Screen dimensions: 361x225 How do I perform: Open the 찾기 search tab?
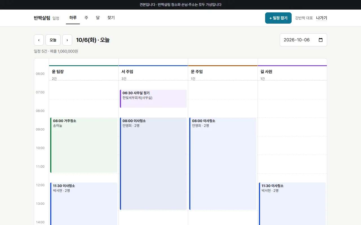111,18
